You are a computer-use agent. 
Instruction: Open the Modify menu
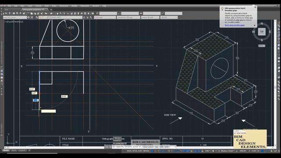[74, 6]
